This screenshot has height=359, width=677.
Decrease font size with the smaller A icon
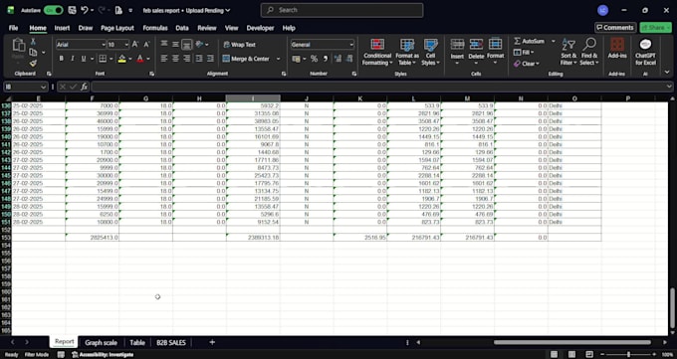146,45
